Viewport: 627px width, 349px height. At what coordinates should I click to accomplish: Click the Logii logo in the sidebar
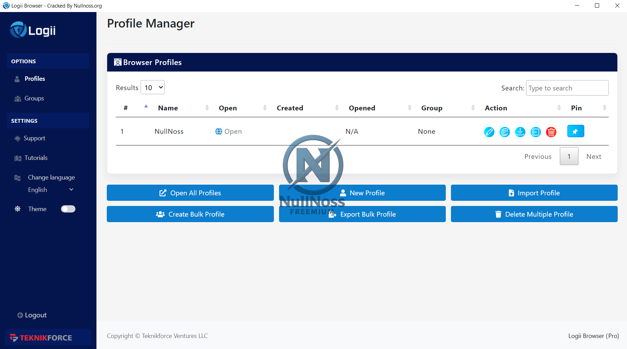(x=33, y=30)
